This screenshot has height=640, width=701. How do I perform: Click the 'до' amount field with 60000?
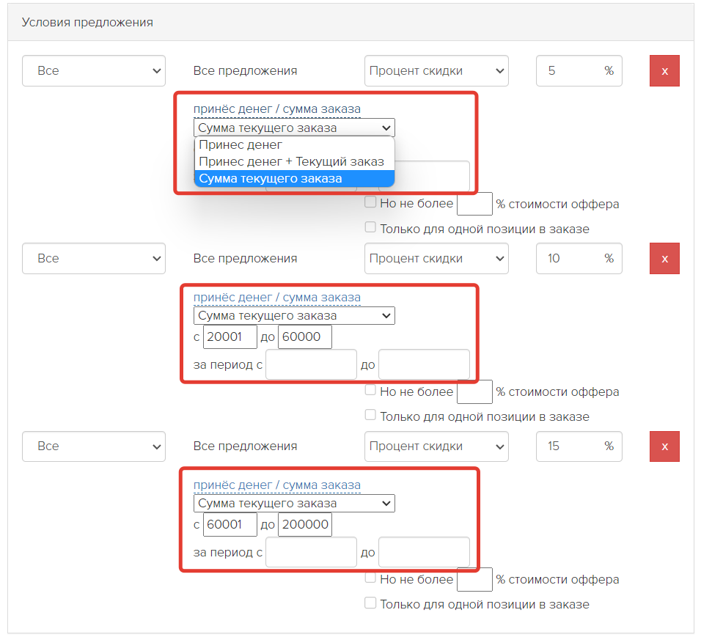coord(305,336)
